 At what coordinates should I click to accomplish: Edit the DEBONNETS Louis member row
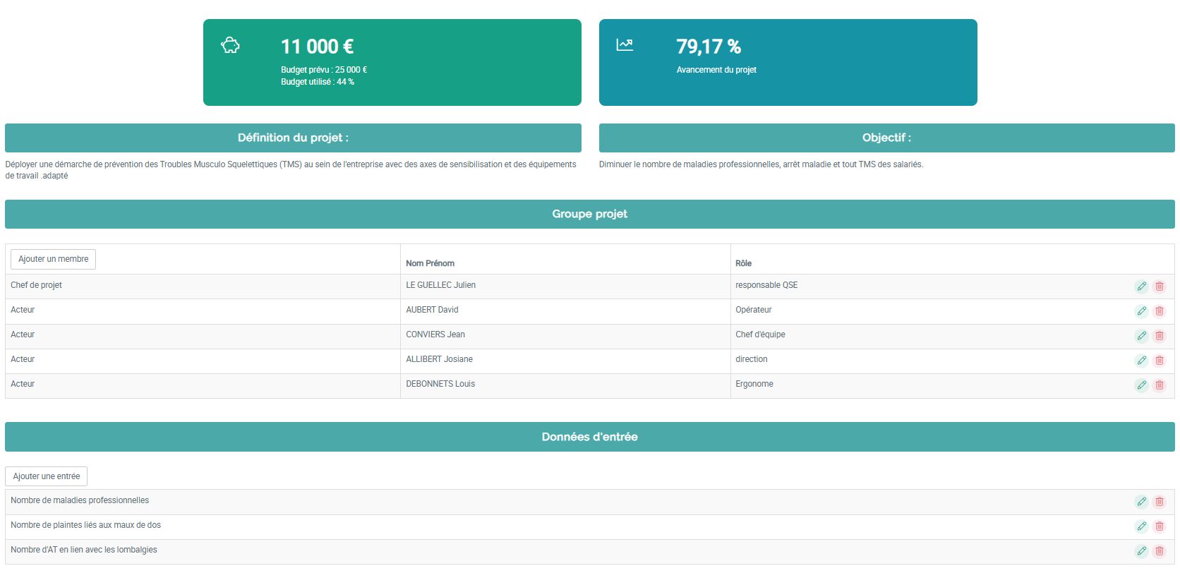(x=1141, y=385)
